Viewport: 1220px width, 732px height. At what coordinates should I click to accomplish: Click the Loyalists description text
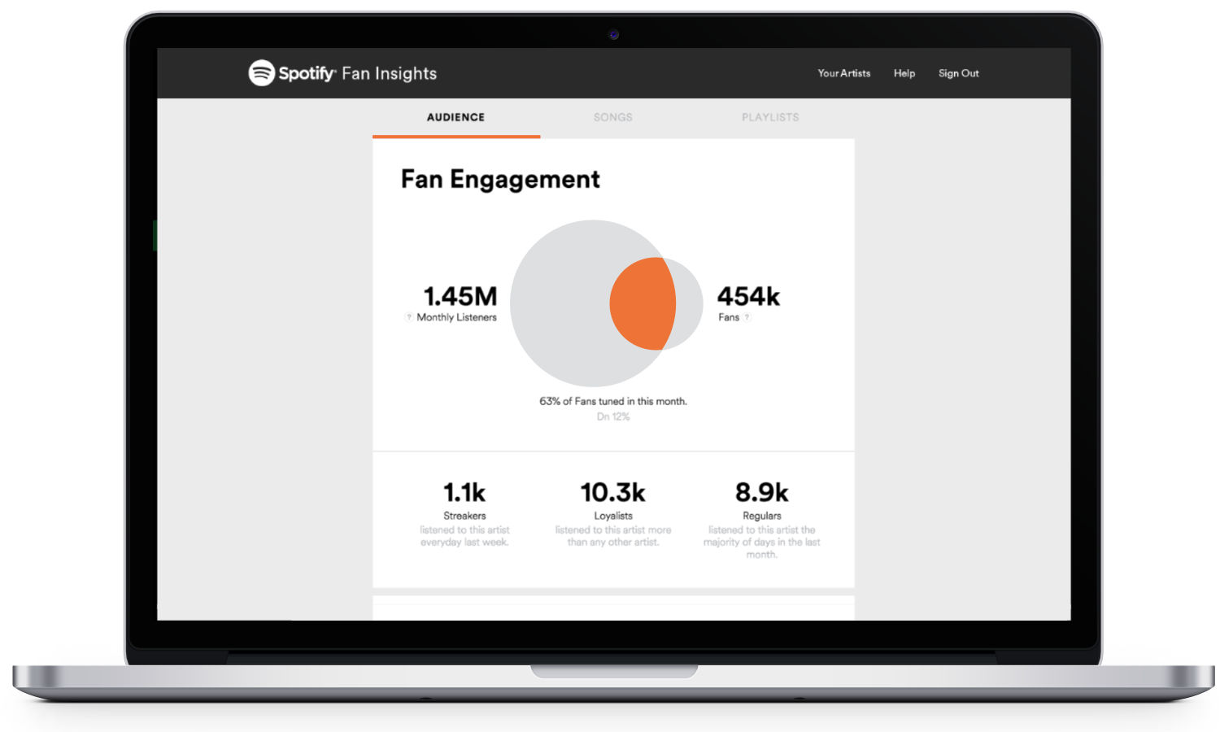point(613,536)
